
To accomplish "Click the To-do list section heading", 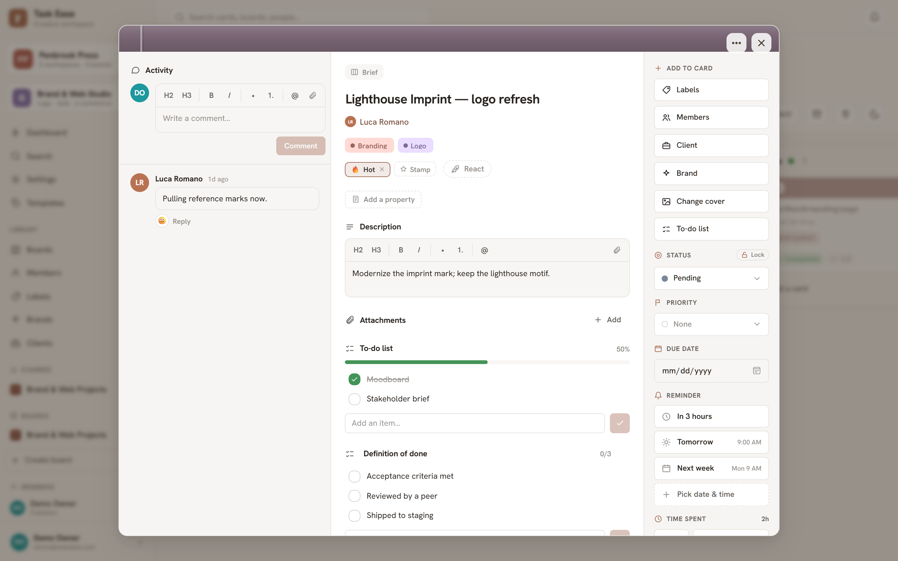I will click(x=376, y=348).
